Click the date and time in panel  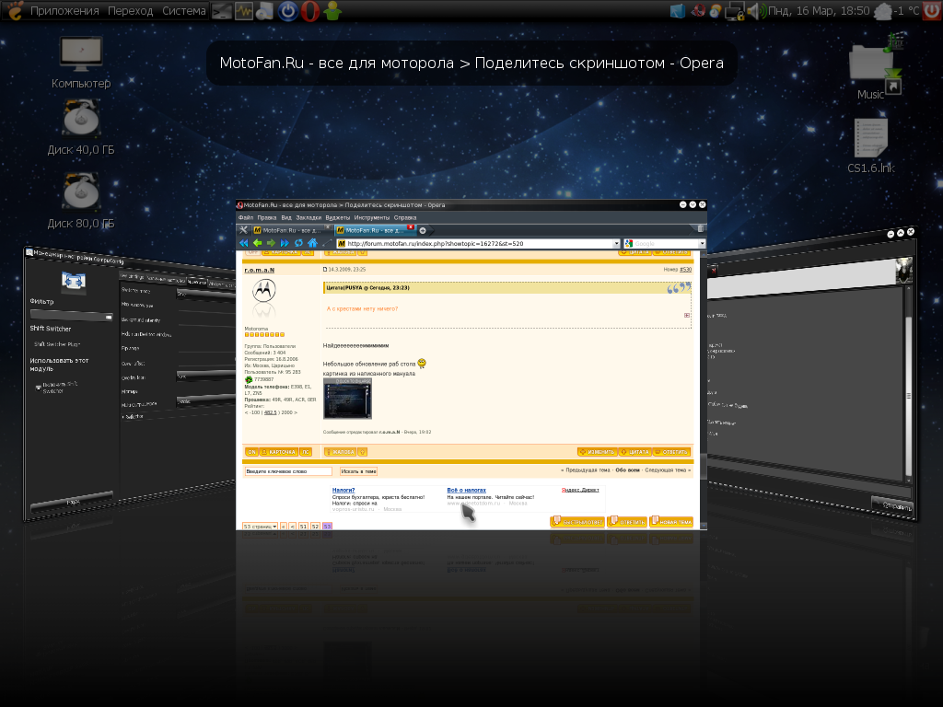[x=819, y=11]
